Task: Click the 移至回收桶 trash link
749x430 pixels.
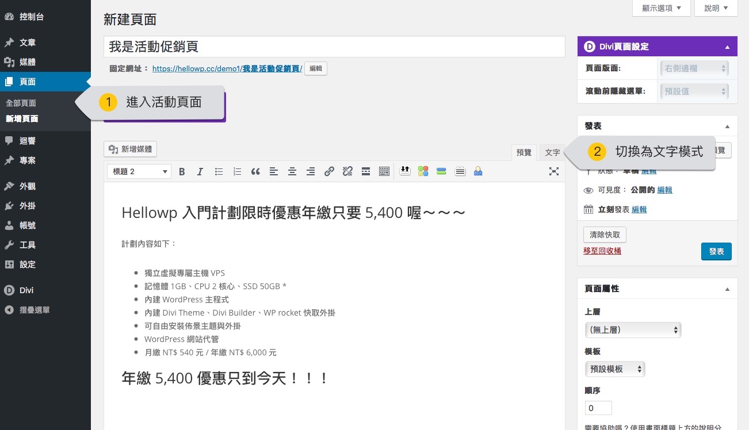Action: click(x=602, y=251)
